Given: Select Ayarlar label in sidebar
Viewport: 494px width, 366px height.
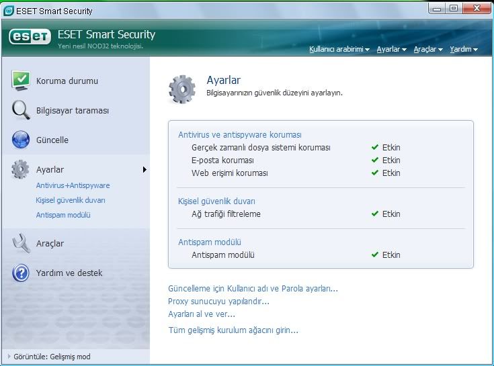Looking at the screenshot, I should tap(50, 170).
